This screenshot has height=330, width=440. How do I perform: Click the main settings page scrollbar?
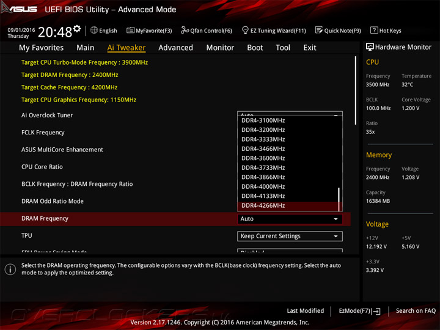(x=356, y=90)
